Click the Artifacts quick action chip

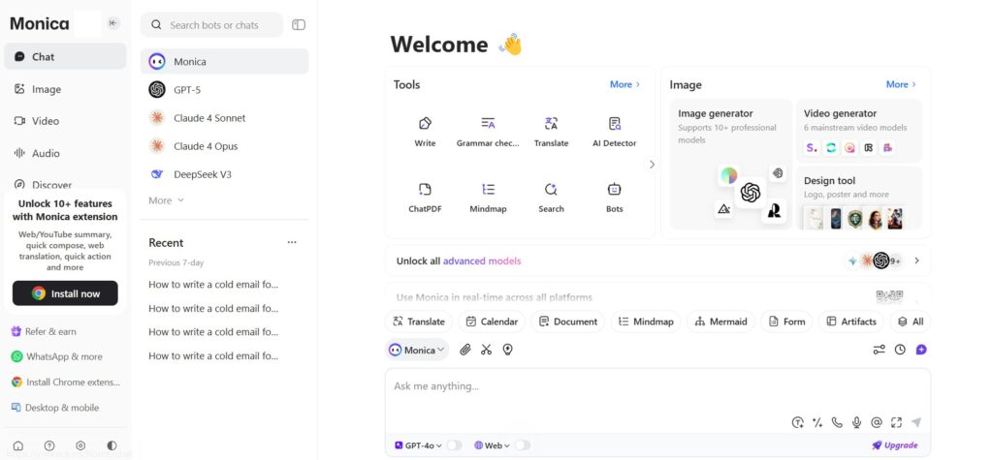pos(851,322)
